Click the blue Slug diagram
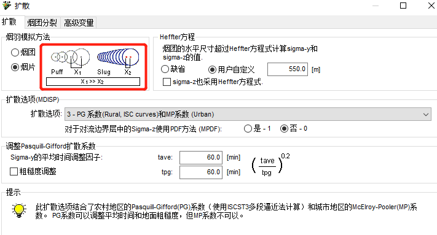Screen dimensions: 437x235 [x=118, y=56]
